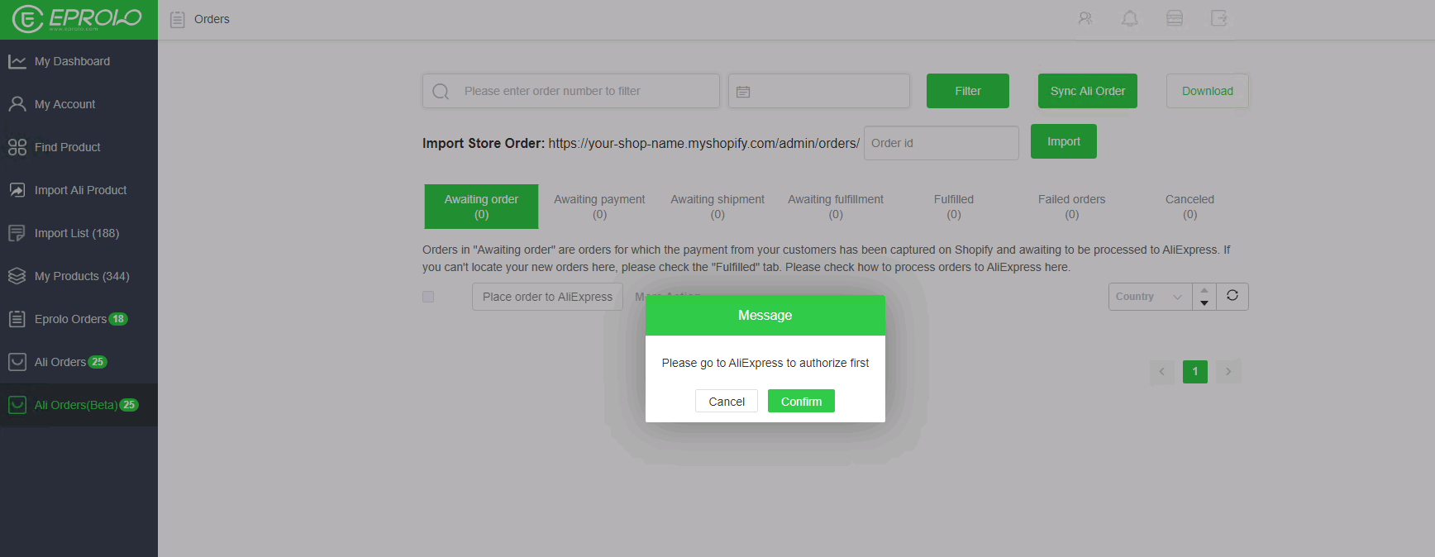Focus the Order id input field
The width and height of the screenshot is (1435, 557).
pos(942,143)
